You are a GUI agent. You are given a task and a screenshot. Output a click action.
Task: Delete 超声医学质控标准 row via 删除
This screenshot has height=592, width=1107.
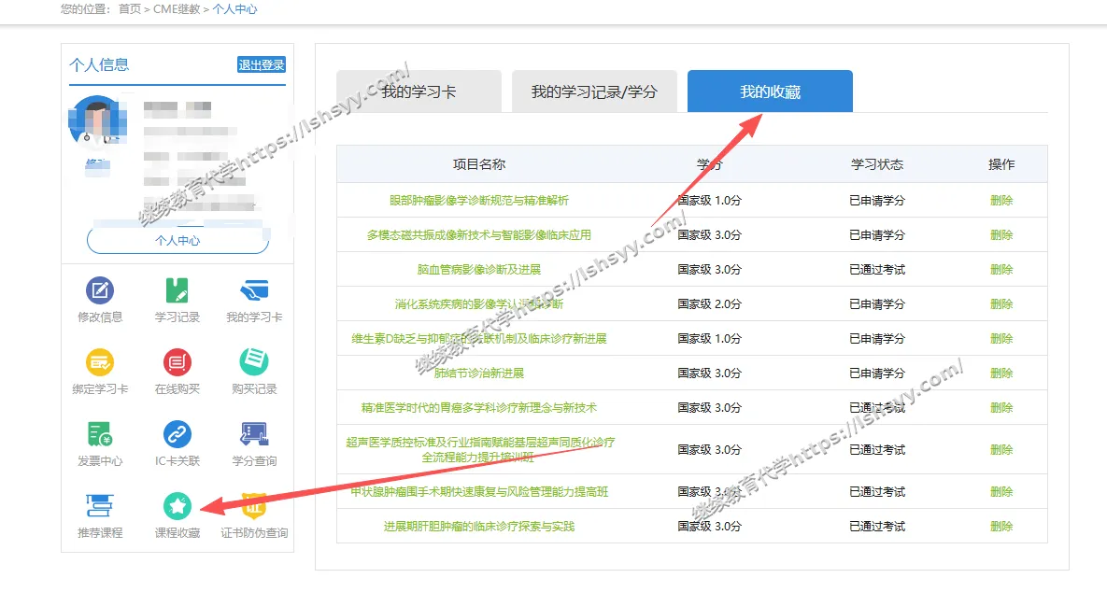(x=1001, y=449)
